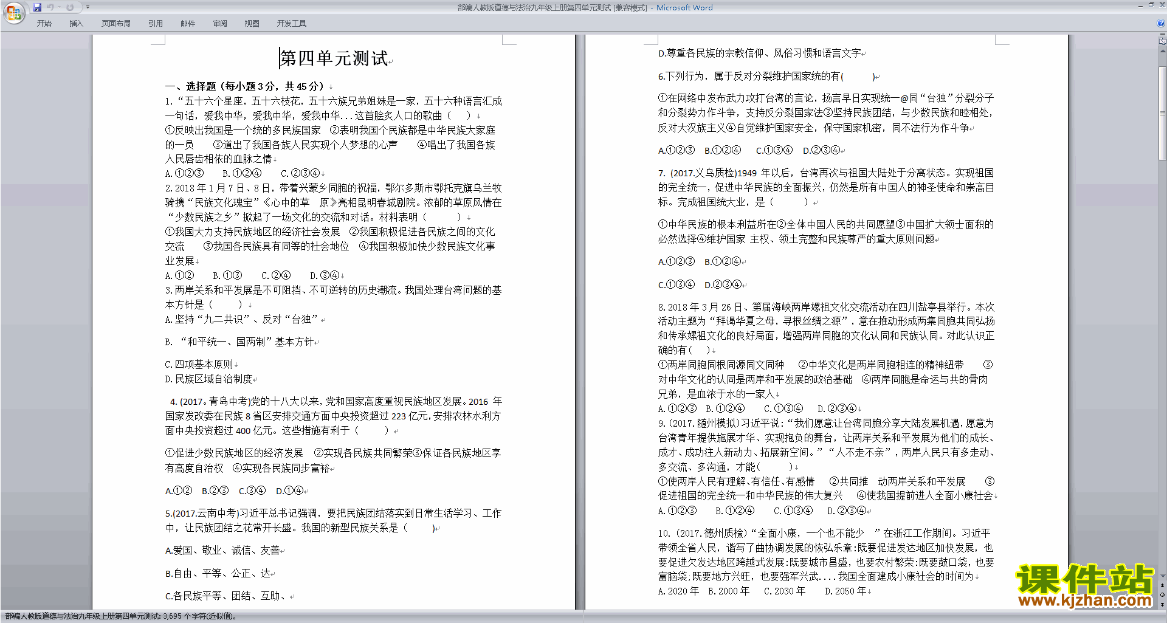Click the title 第四单元测试
This screenshot has width=1167, height=623.
[334, 58]
